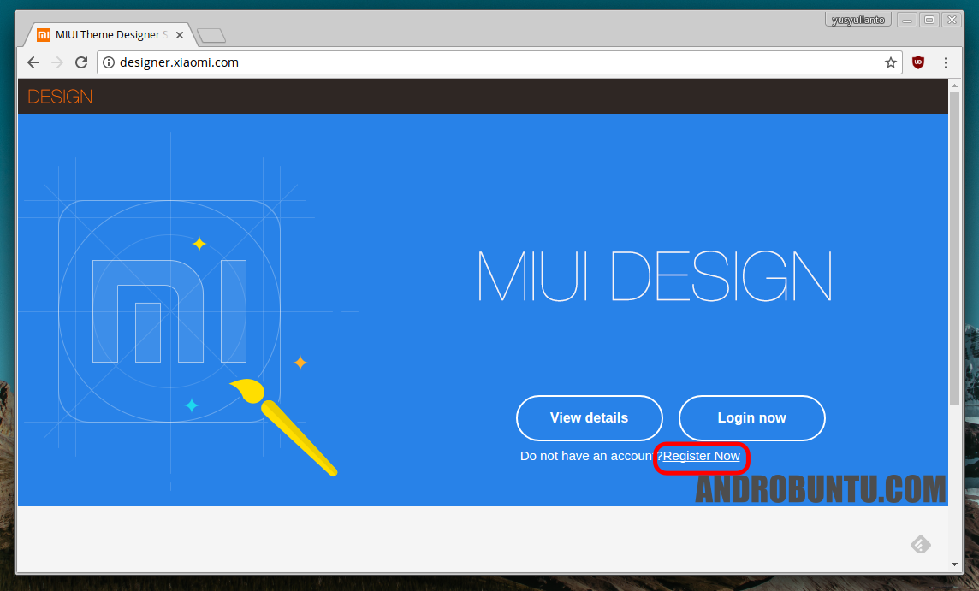Click the yusyulianto account label
The height and width of the screenshot is (591, 979).
pos(857,19)
